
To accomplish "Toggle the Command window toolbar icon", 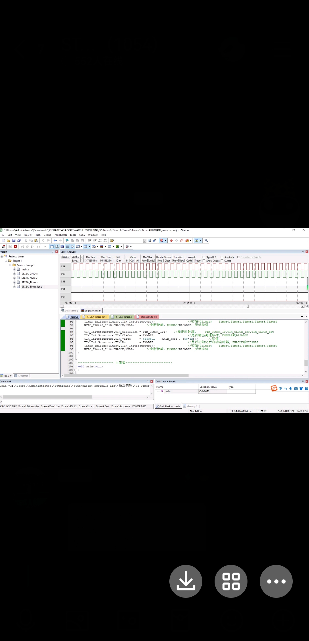I will (52, 247).
